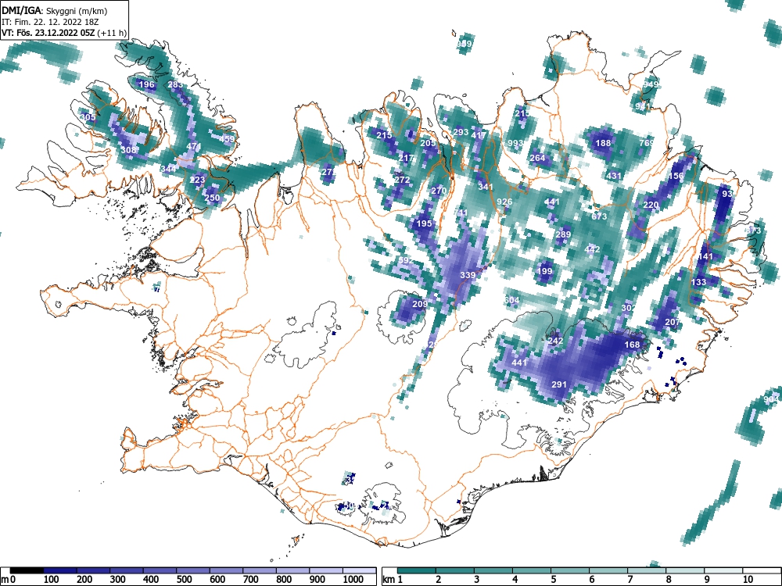The width and height of the screenshot is (782, 586).
Task: Click the visibility value '133' on the map
Action: tap(698, 282)
